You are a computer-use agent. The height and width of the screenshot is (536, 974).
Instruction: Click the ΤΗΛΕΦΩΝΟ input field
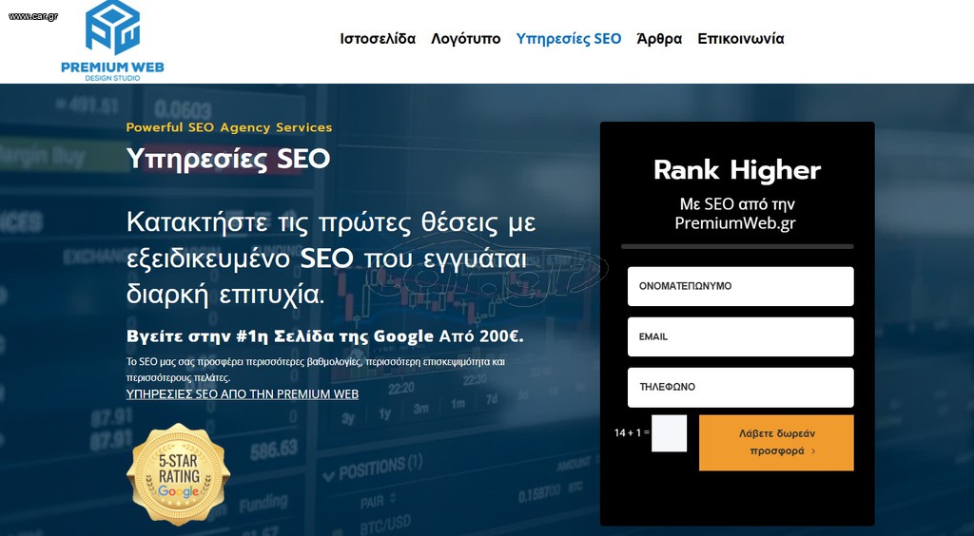pyautogui.click(x=740, y=387)
